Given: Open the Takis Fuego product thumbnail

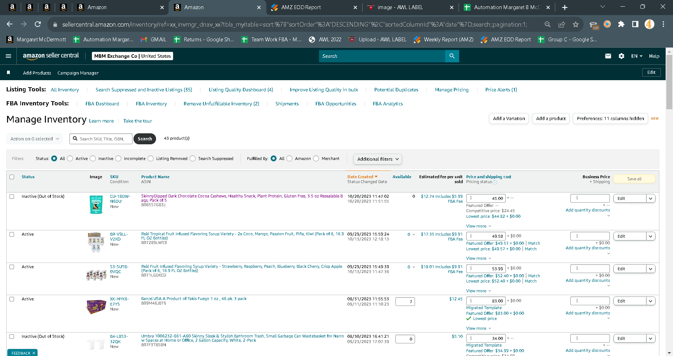Looking at the screenshot, I should pos(96,307).
